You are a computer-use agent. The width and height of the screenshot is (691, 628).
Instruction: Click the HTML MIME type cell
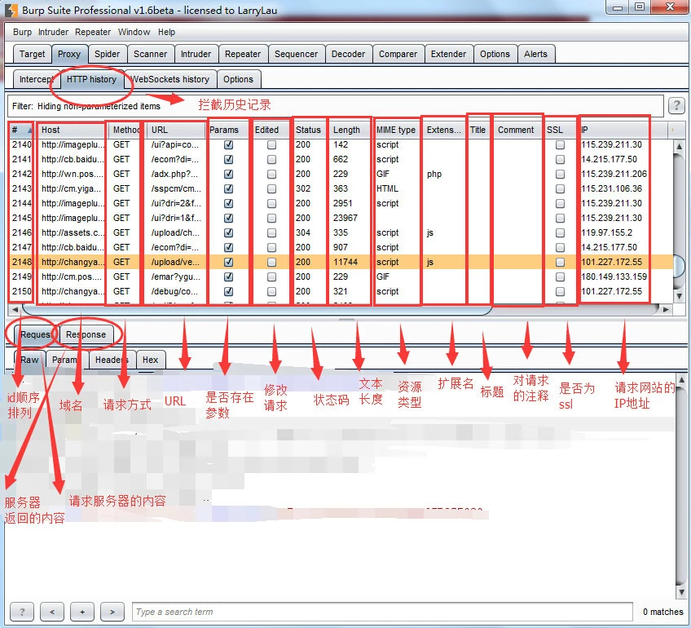click(387, 188)
